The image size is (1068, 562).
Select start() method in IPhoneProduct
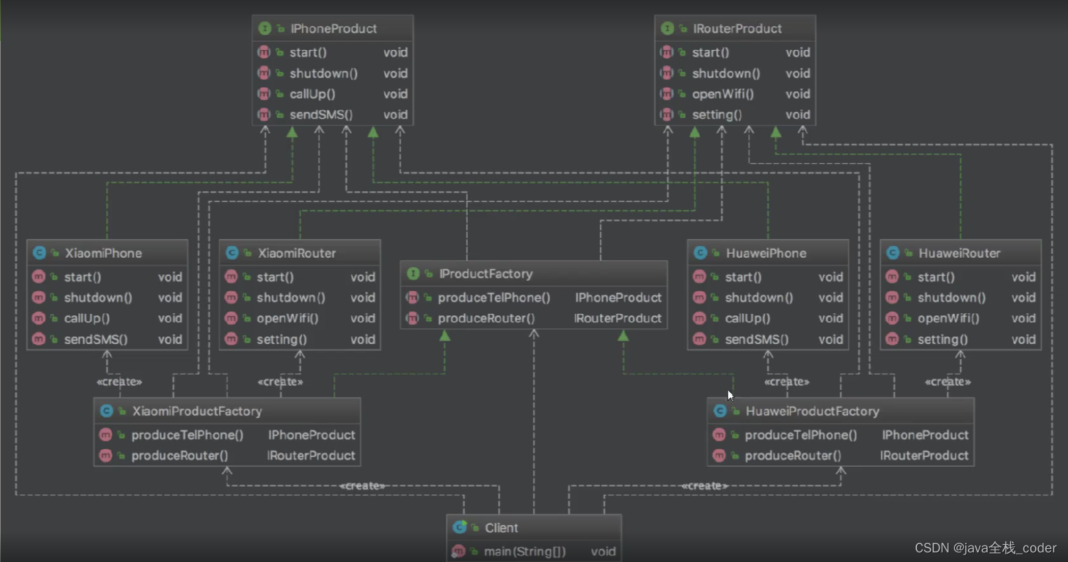pos(333,52)
